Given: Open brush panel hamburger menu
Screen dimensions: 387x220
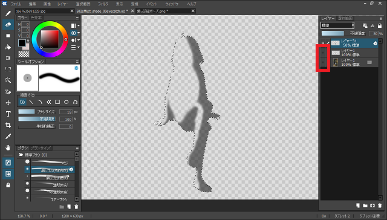Looking at the screenshot, I should coord(77,148).
